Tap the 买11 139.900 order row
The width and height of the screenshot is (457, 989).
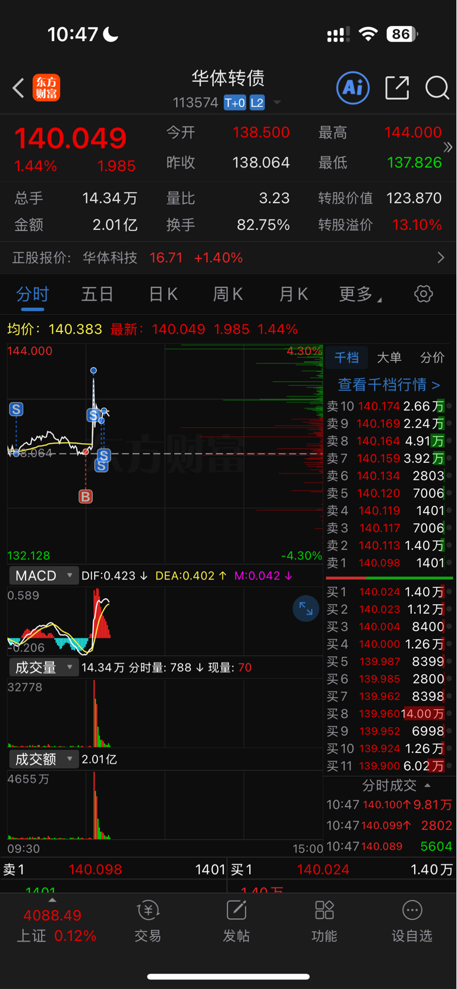389,766
